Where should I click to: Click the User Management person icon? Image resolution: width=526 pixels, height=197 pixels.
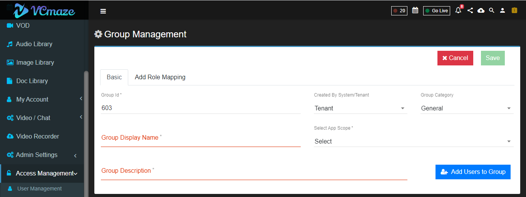tap(10, 189)
